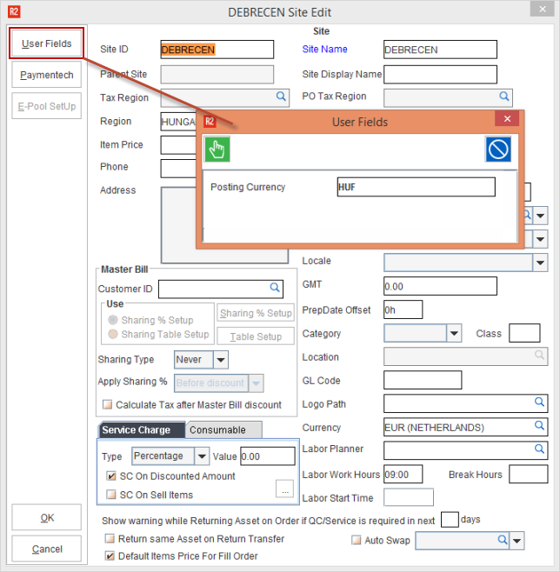Close the User Fields popup window
The image size is (560, 572).
pos(506,120)
